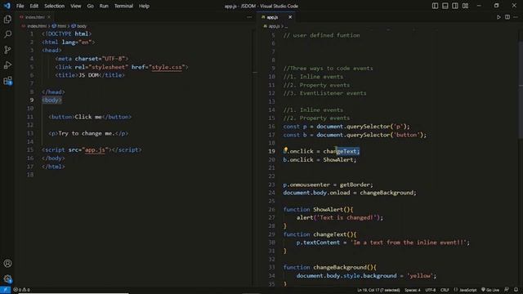Click the lightbulb code action on line 19

pos(285,150)
